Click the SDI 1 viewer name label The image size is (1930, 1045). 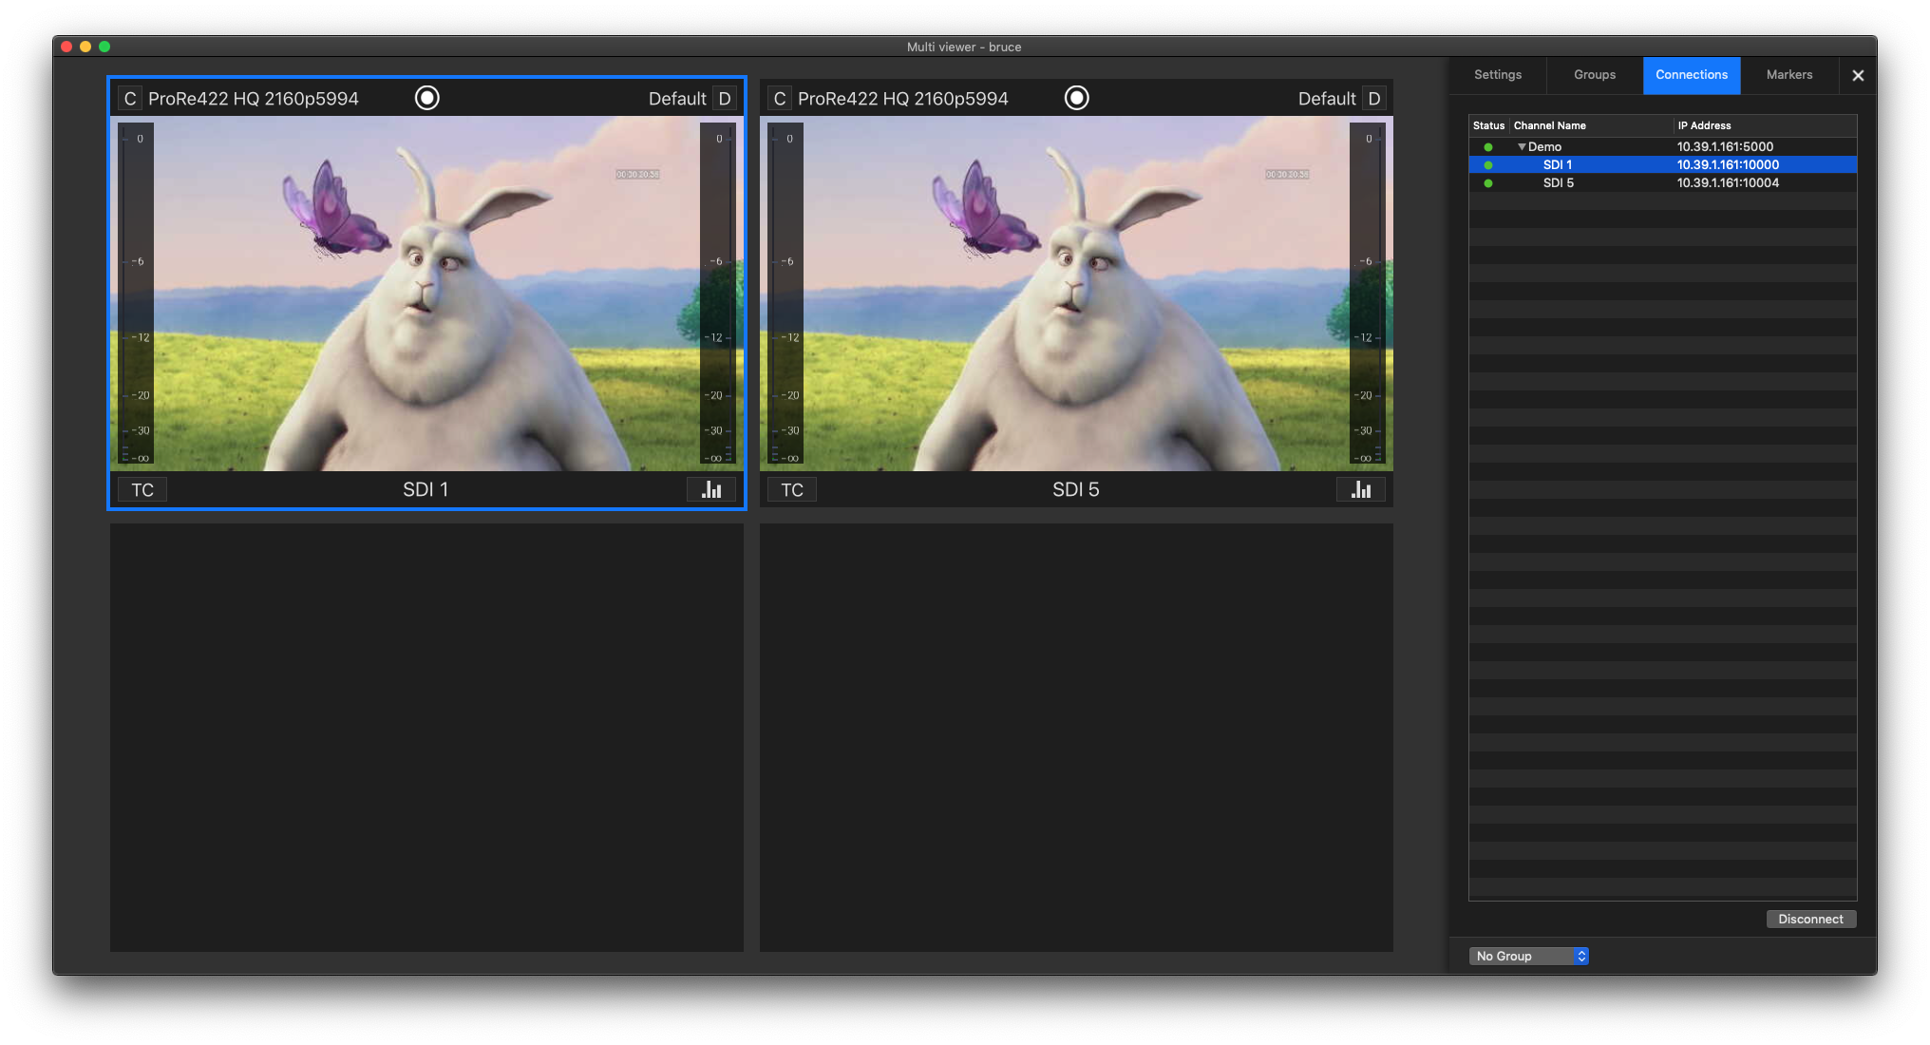coord(426,489)
